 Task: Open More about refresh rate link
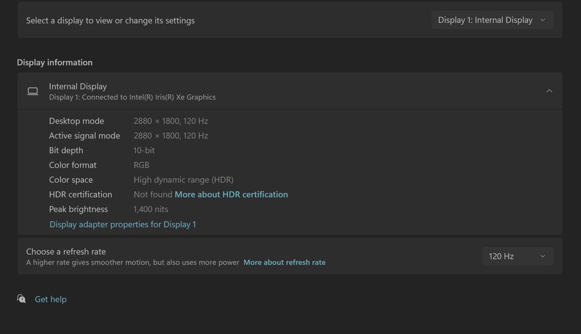[285, 262]
